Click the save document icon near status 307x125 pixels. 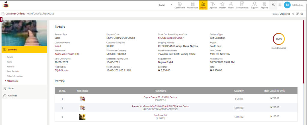point(298,14)
